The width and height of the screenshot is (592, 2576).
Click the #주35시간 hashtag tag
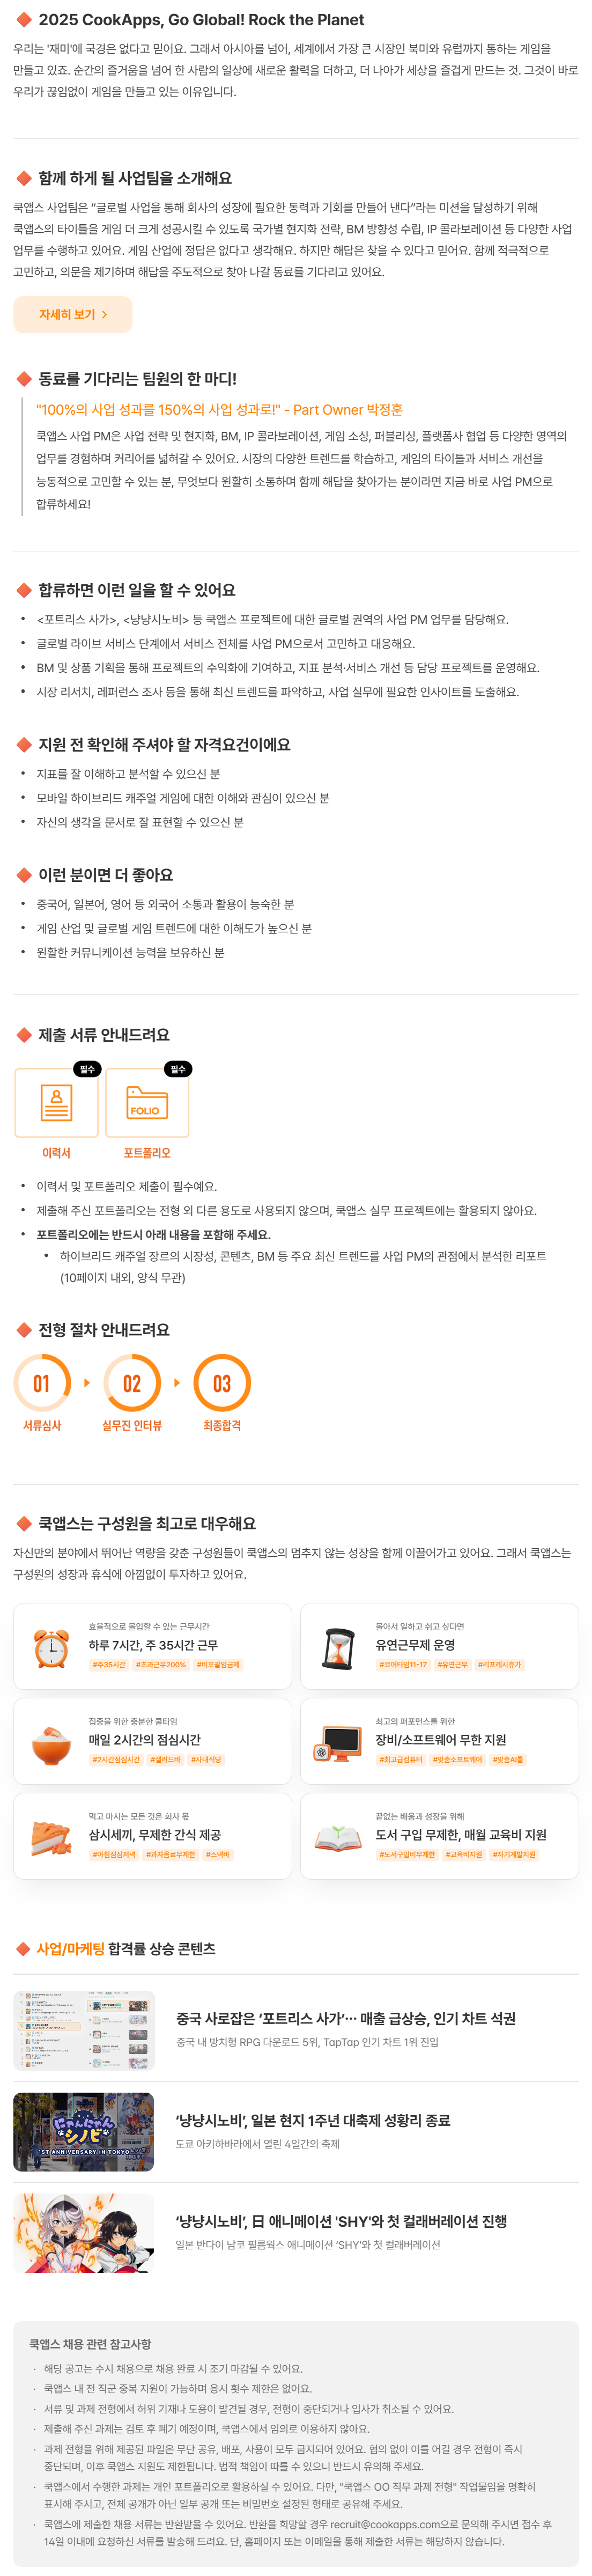(x=109, y=1665)
